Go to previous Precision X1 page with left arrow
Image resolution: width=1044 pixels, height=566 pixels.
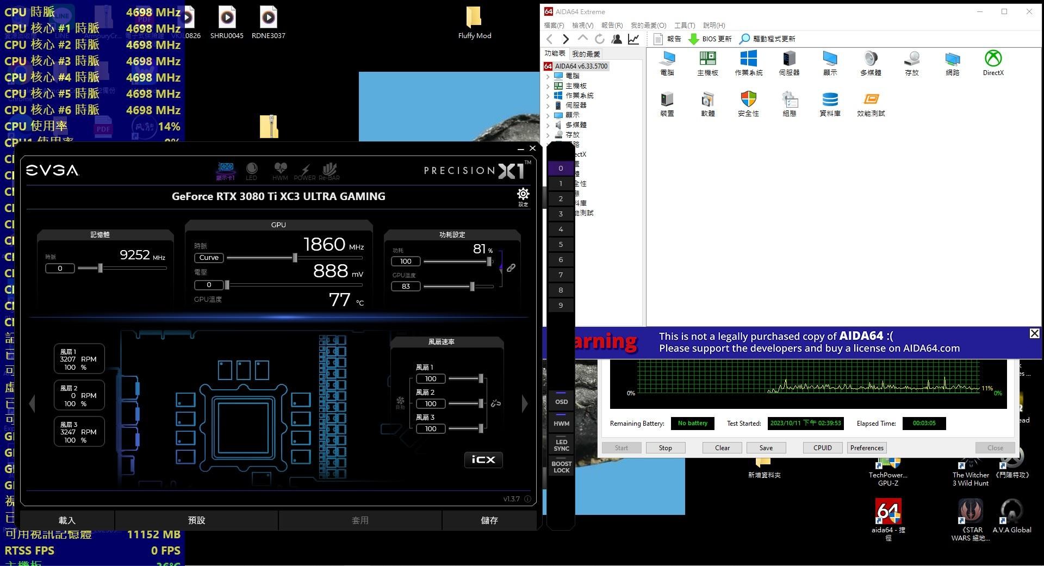(32, 403)
